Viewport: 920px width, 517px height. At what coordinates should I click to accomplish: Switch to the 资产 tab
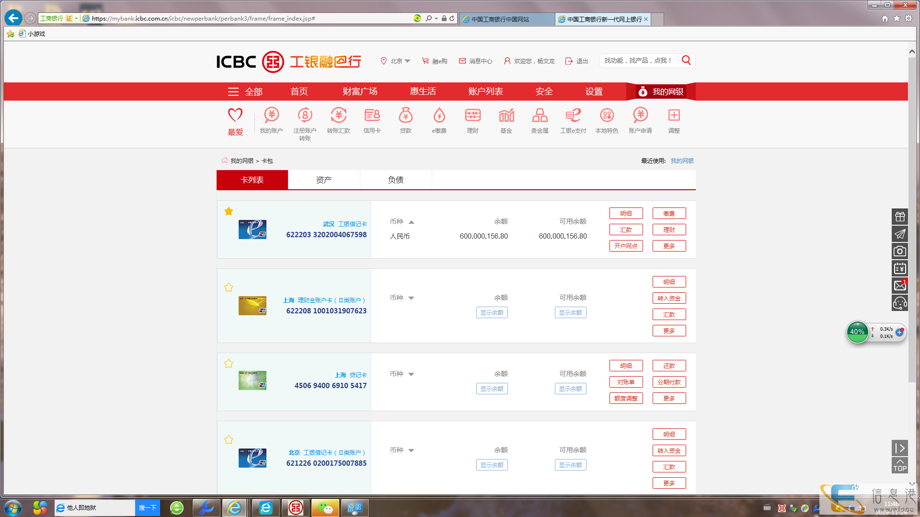point(323,180)
